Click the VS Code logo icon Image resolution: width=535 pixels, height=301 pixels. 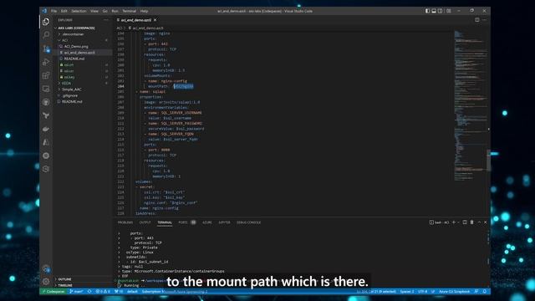pos(44,11)
